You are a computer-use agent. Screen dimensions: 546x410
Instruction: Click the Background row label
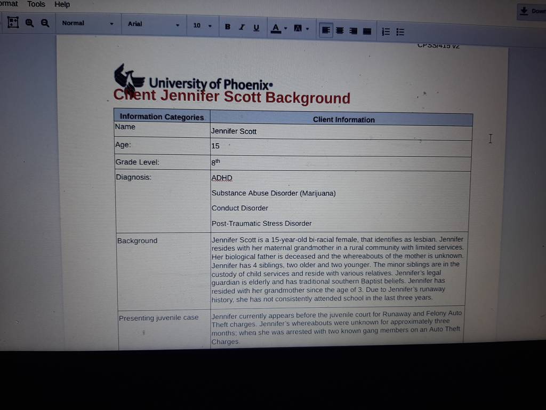(x=137, y=241)
